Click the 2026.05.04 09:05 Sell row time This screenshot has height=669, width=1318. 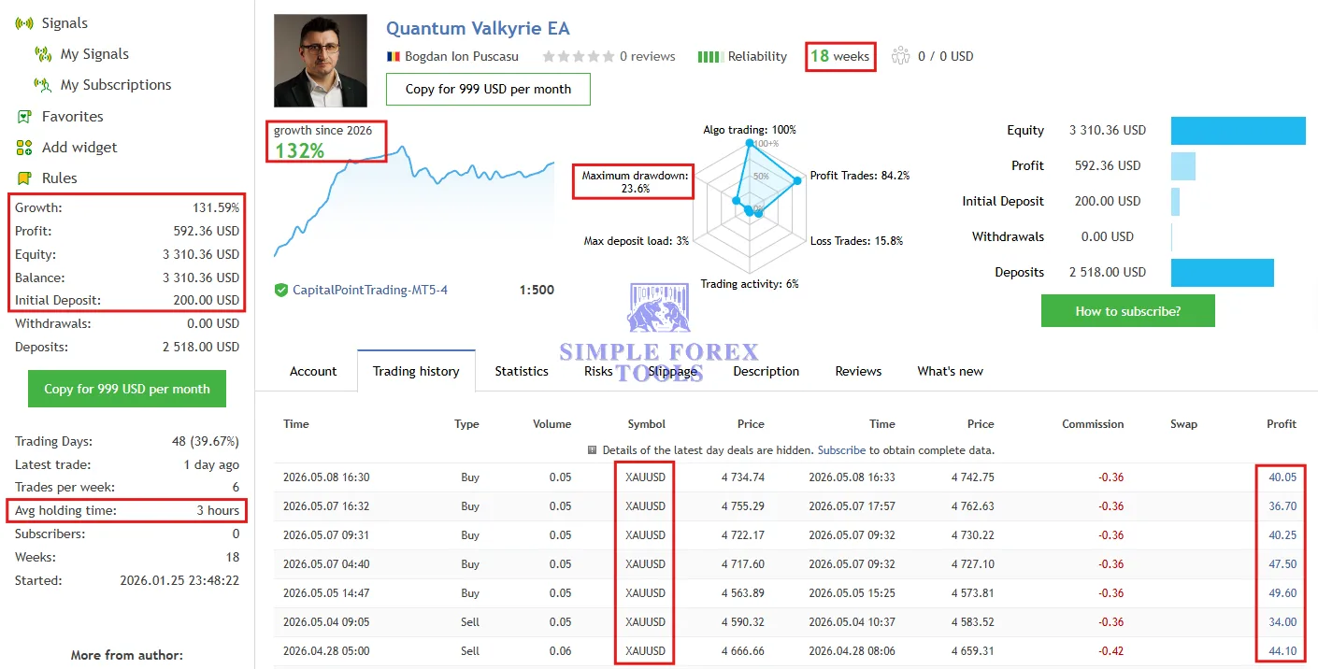pyautogui.click(x=326, y=622)
